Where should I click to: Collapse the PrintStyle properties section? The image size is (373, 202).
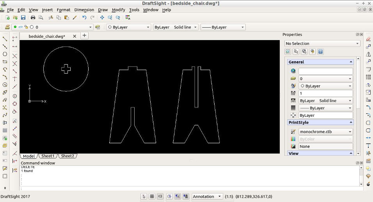pyautogui.click(x=351, y=122)
